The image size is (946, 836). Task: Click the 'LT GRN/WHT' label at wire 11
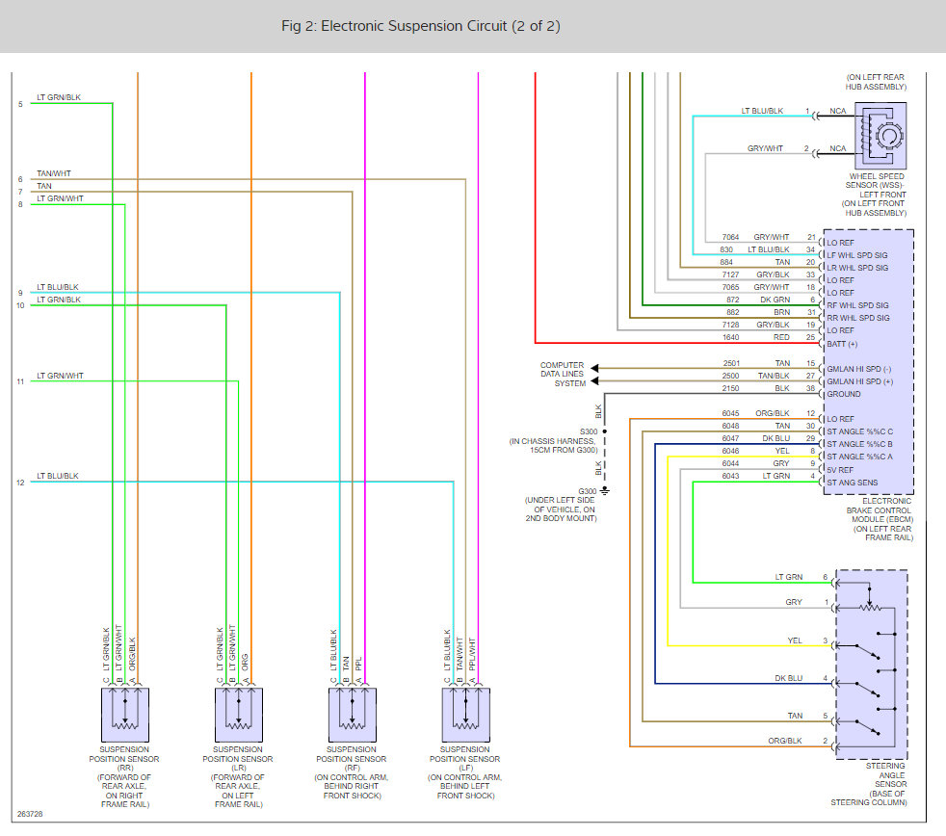click(x=60, y=376)
